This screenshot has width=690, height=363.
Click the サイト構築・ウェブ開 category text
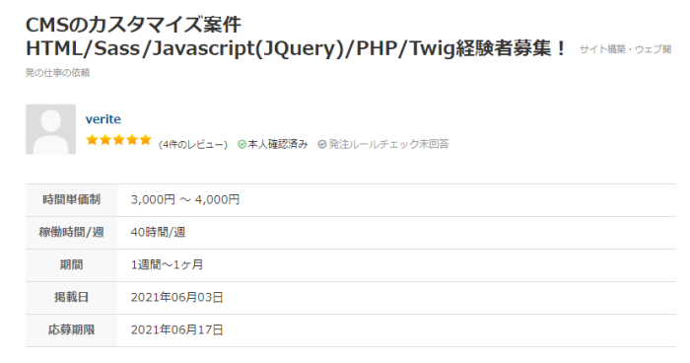tap(625, 49)
